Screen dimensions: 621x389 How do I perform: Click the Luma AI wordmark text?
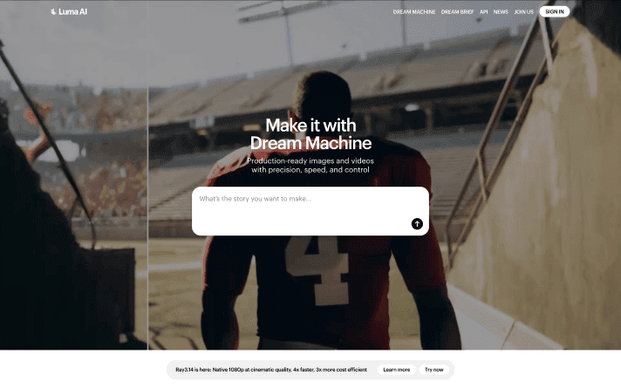[x=73, y=12]
